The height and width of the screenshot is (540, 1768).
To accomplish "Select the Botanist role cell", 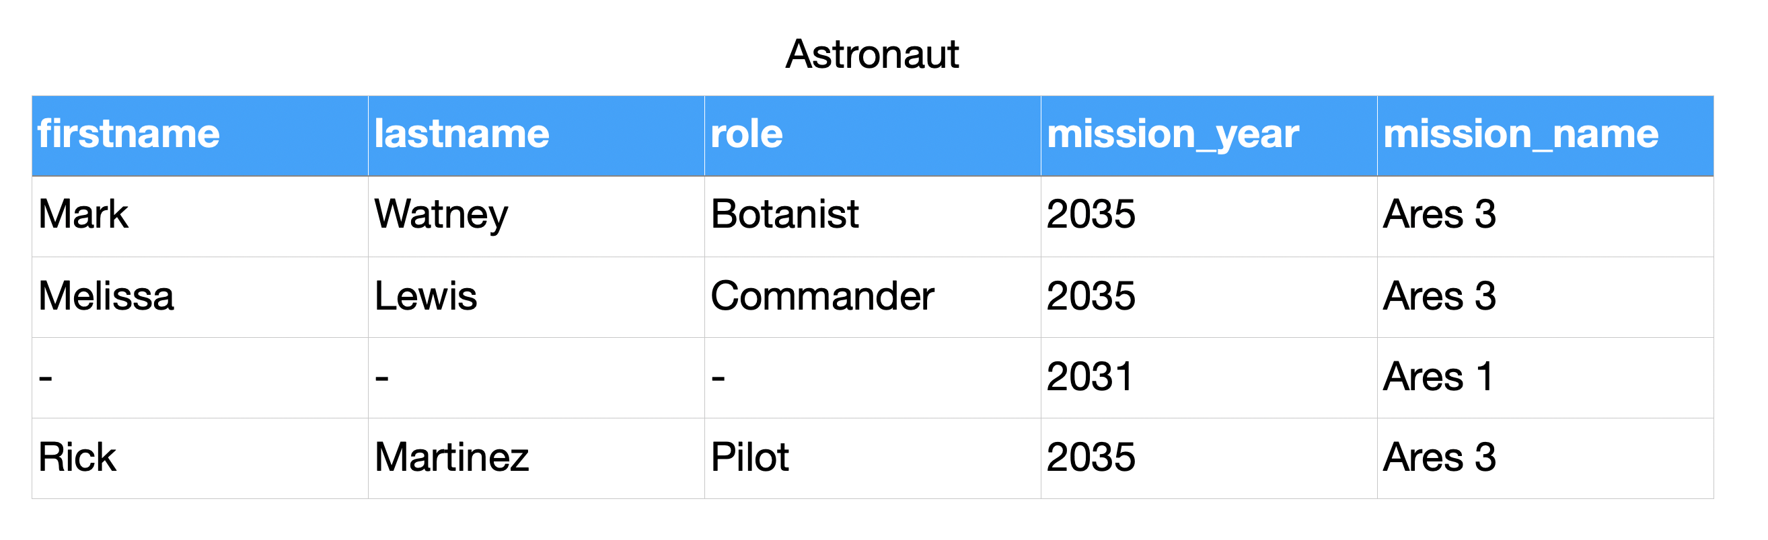I will 784,215.
